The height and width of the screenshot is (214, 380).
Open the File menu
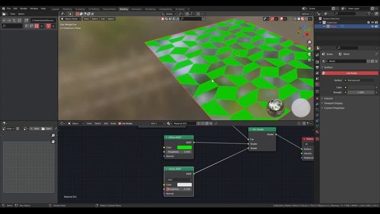[9, 8]
